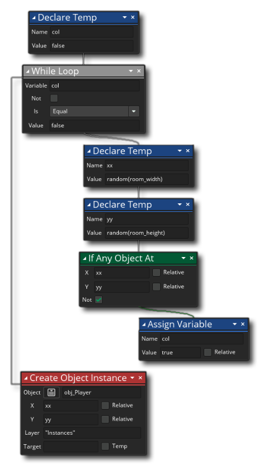Open the object picker icon button

click(51, 392)
